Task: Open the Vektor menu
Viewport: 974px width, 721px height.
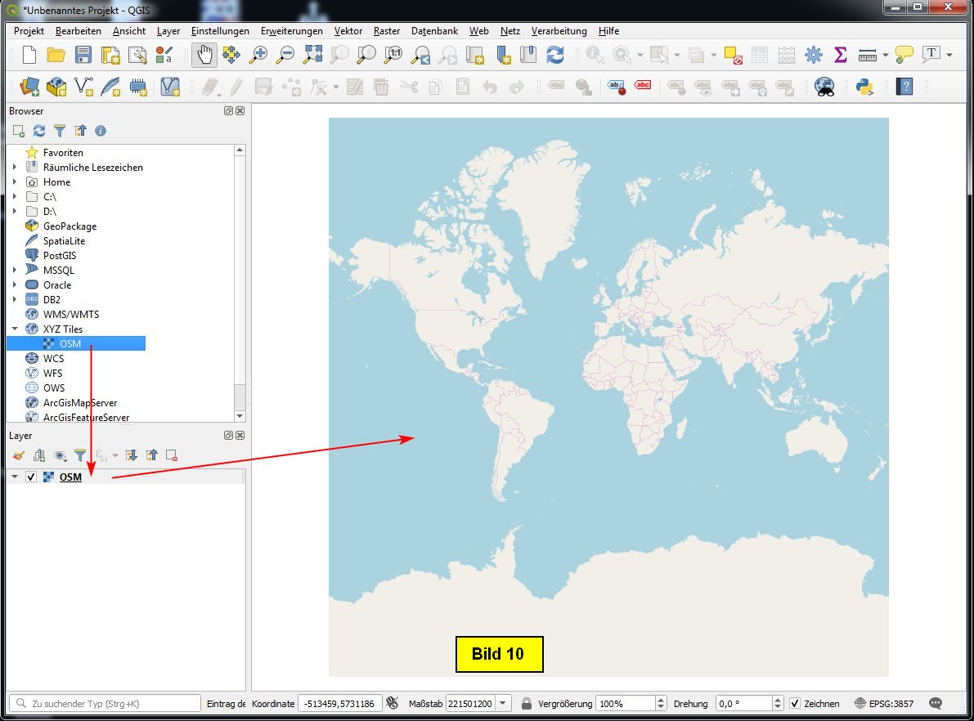Action: [x=348, y=31]
